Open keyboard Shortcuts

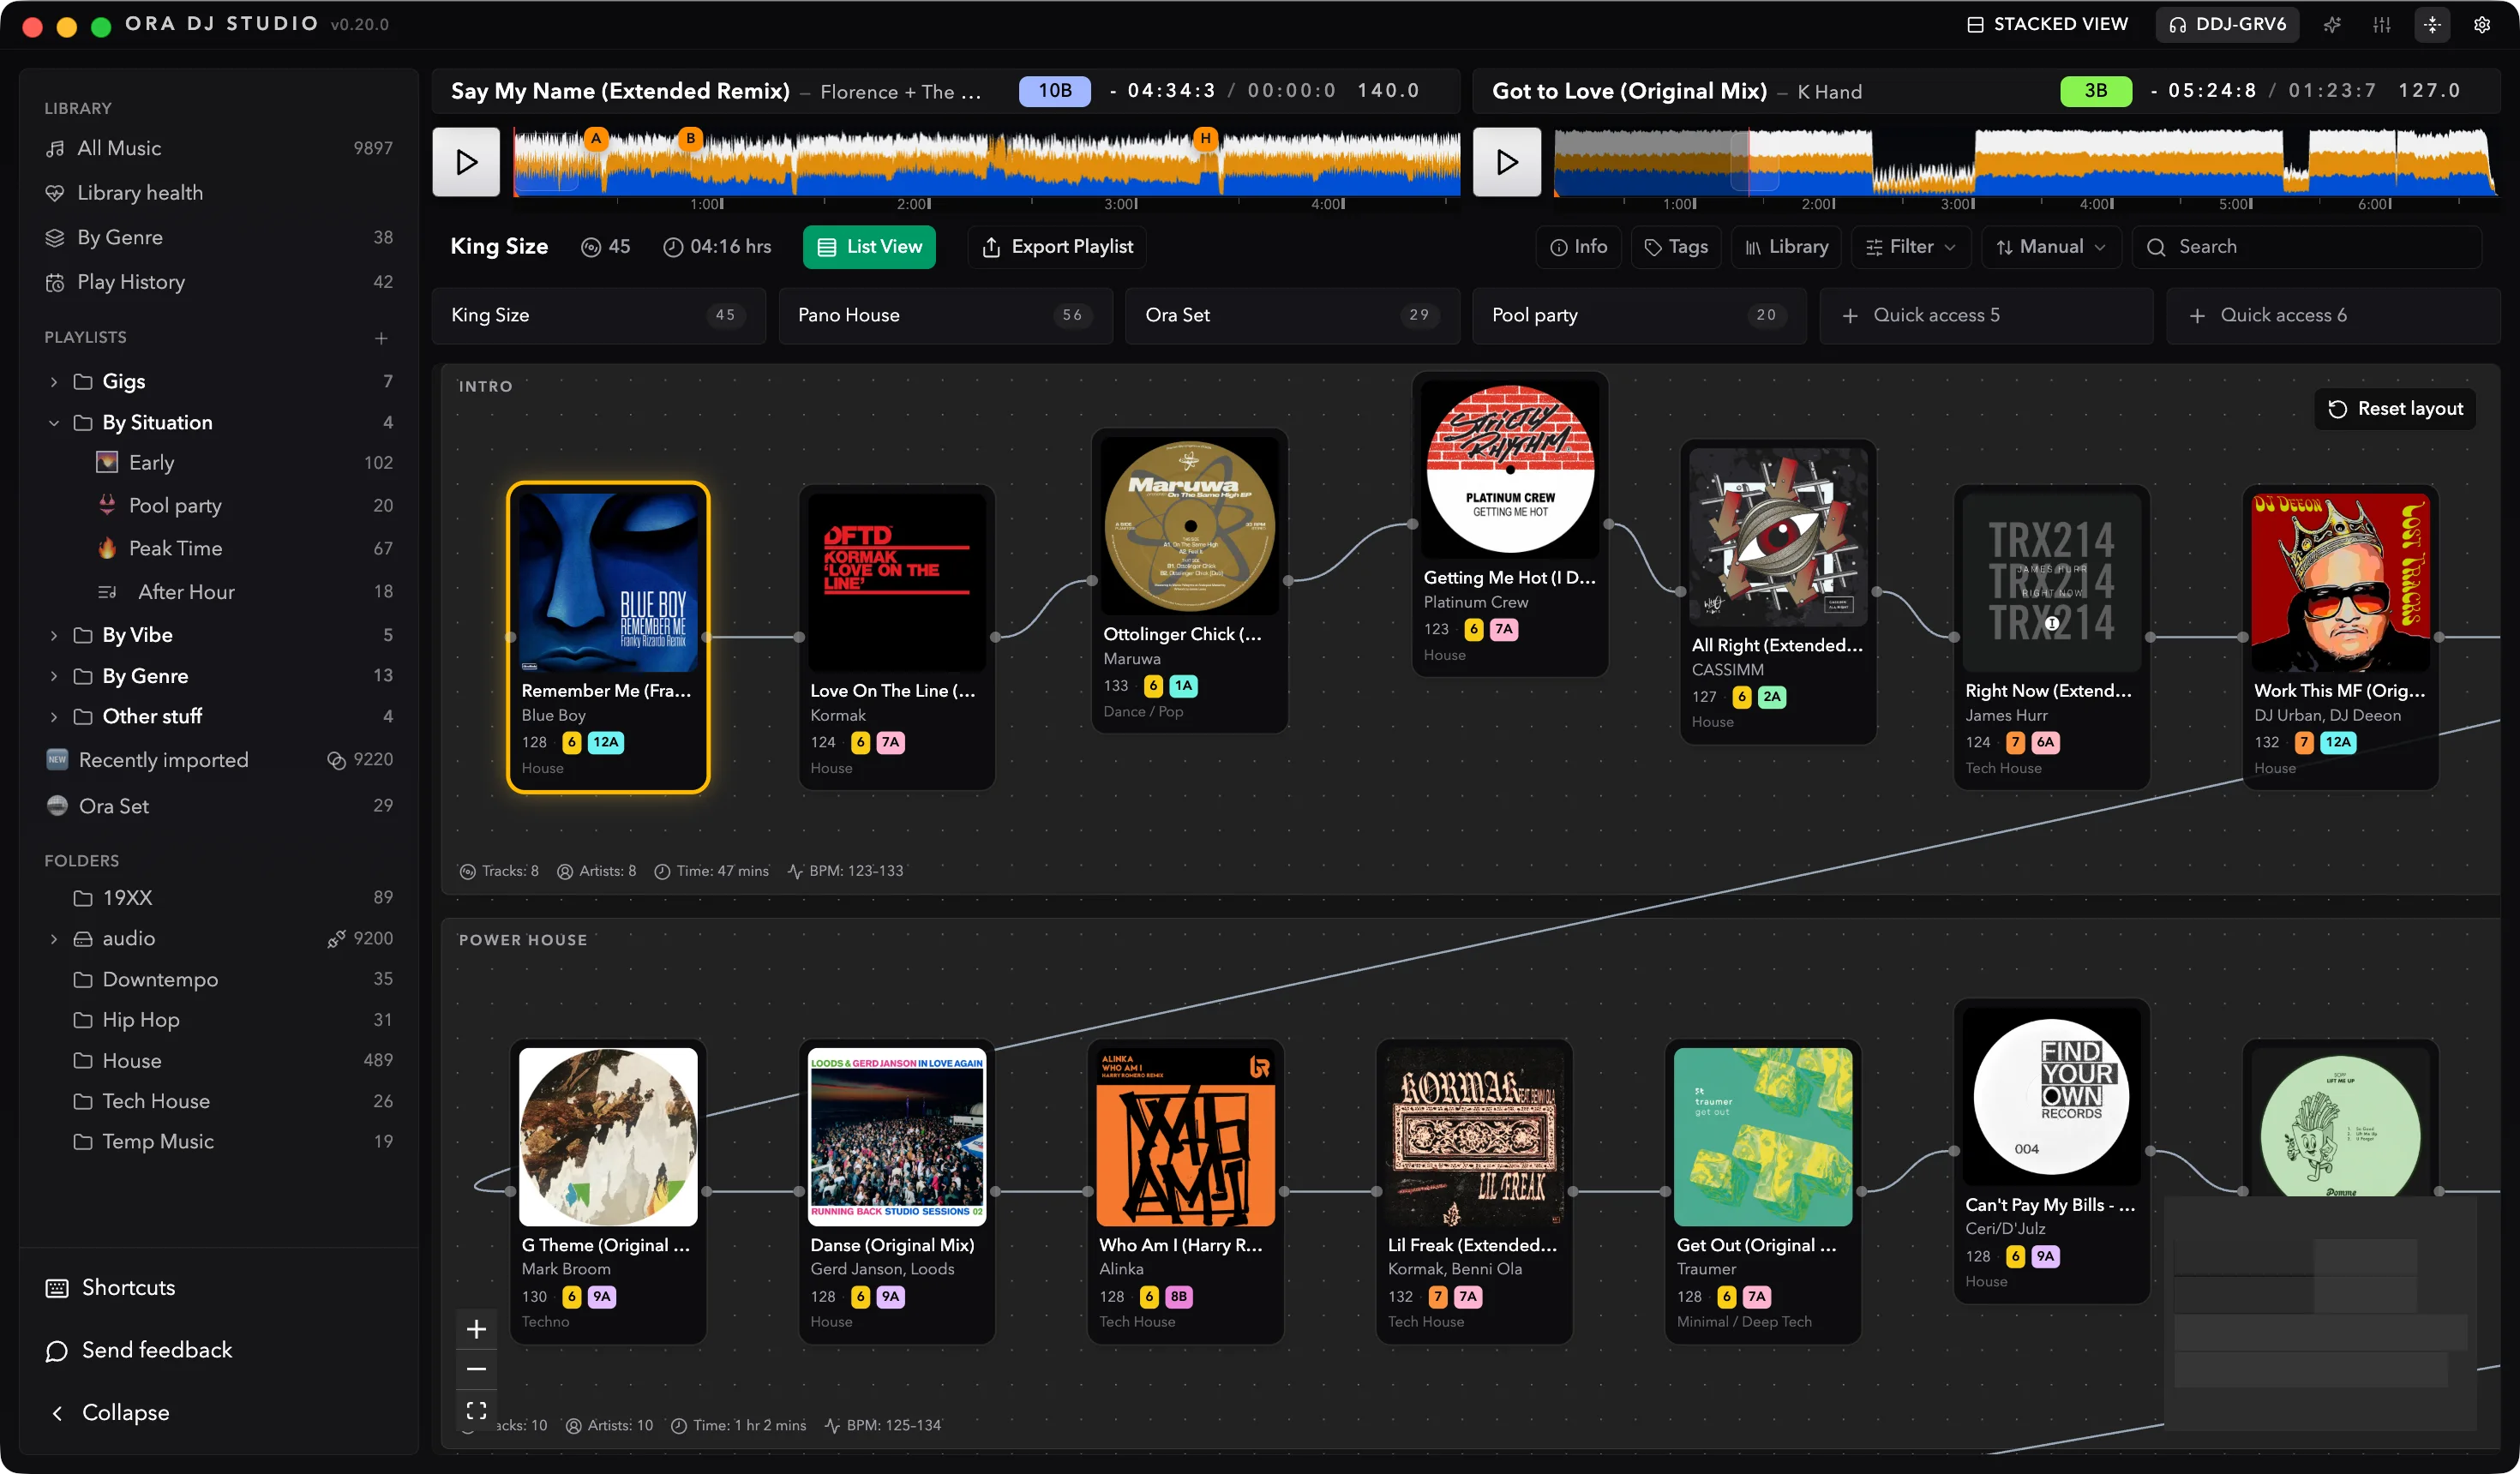[110, 1287]
